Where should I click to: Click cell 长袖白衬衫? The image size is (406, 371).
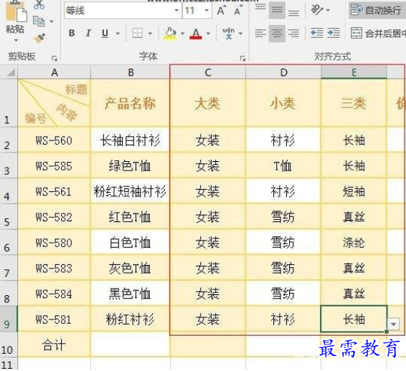pos(131,140)
